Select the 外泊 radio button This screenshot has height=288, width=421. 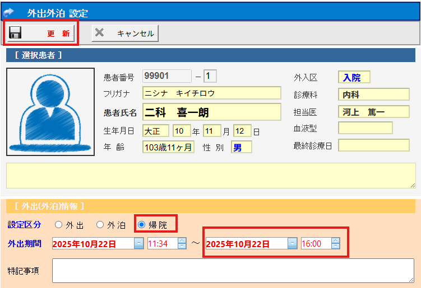[100, 225]
